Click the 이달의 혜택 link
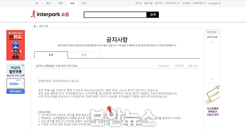This screenshot has width=246, height=131. [213, 115]
